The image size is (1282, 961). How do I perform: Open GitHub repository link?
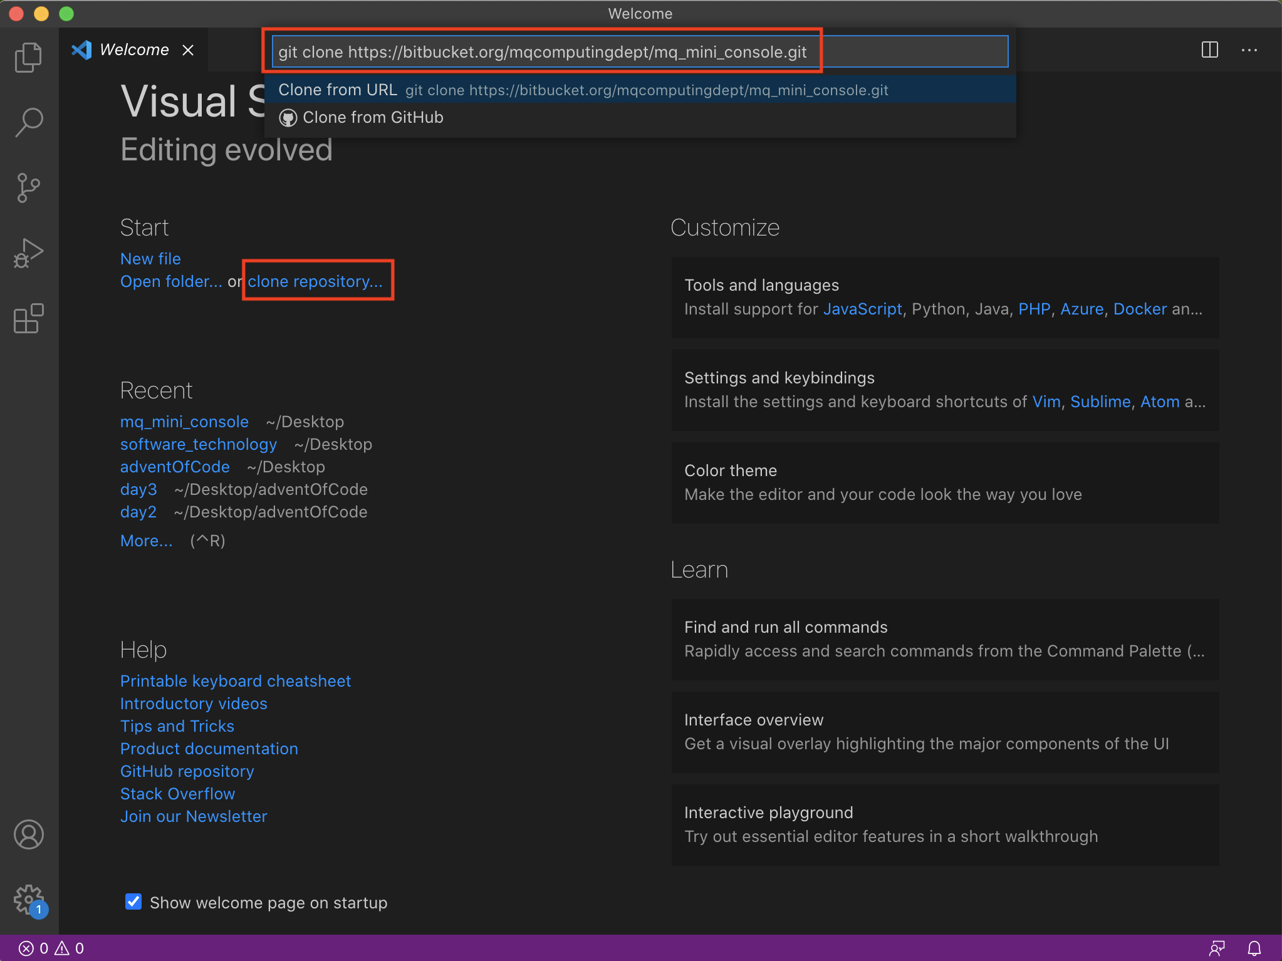coord(187,771)
